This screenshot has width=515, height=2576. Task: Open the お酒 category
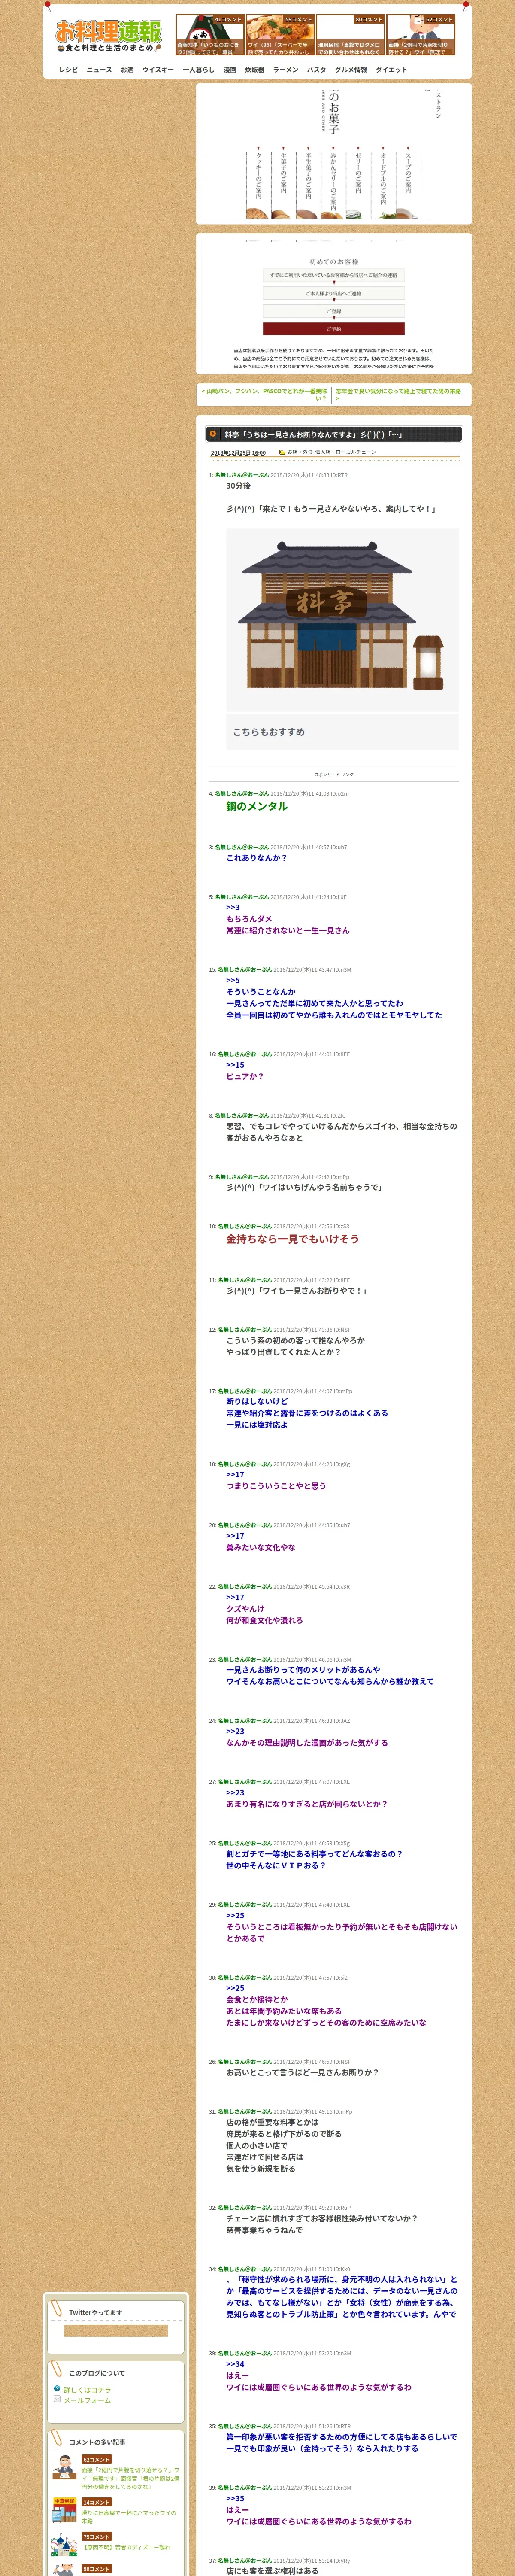click(x=127, y=70)
